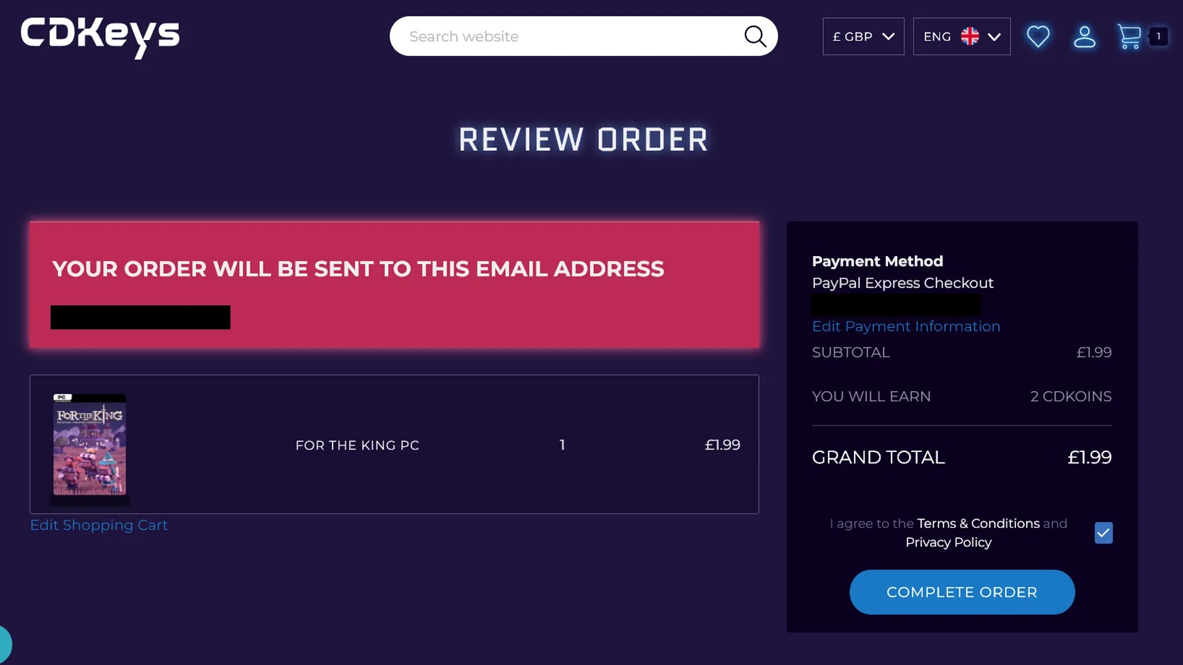Select the FOR THE KING PC item name
This screenshot has height=665, width=1183.
click(x=357, y=445)
